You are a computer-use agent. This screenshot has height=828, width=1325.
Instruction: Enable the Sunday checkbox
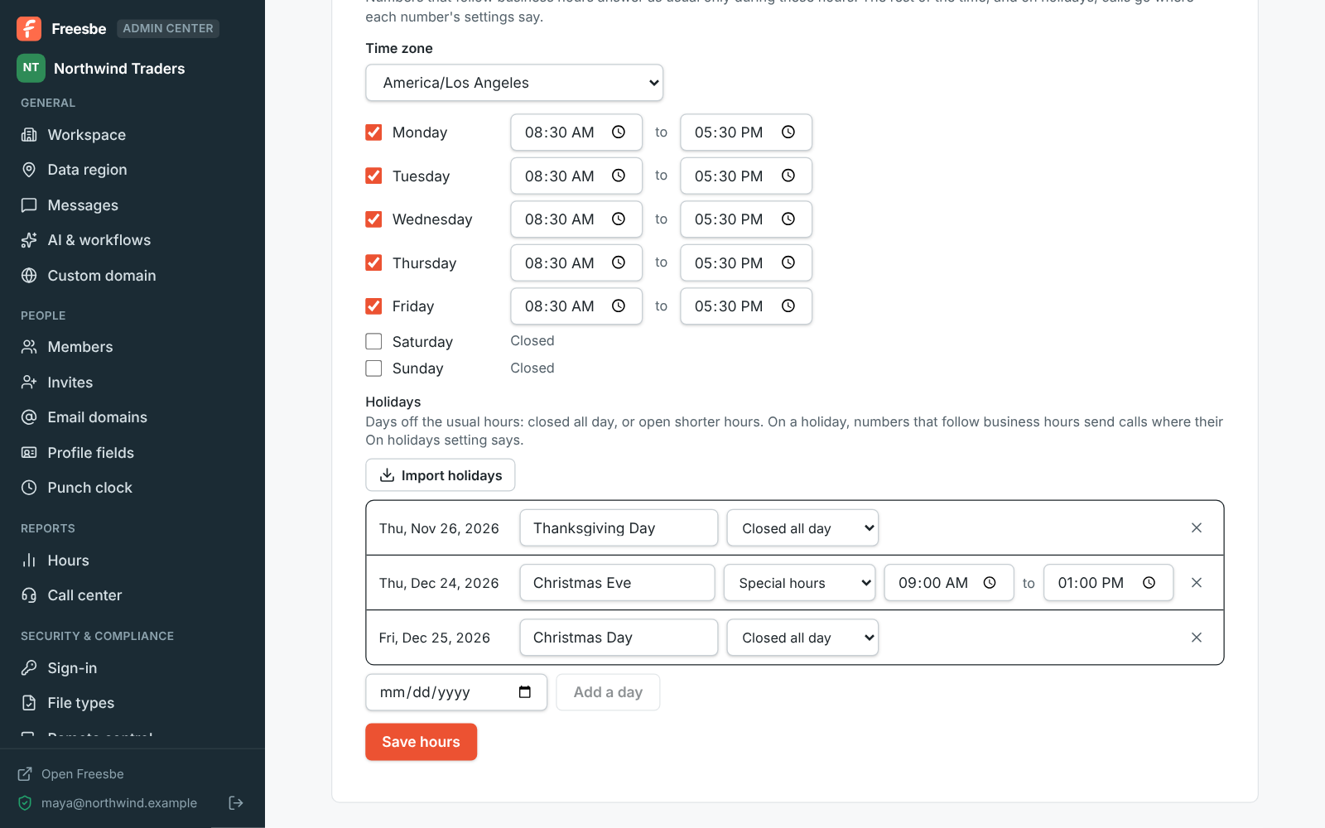click(373, 368)
